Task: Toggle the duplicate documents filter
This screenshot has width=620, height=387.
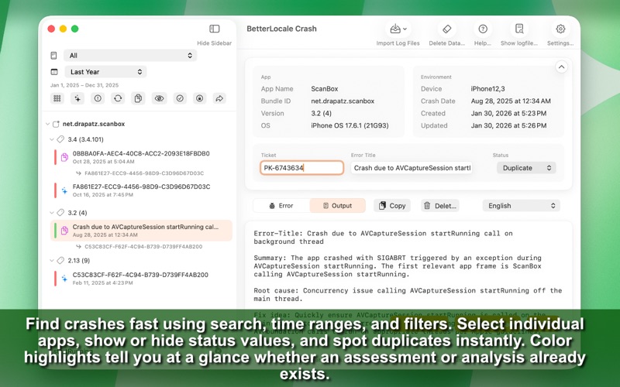Action: 138,98
